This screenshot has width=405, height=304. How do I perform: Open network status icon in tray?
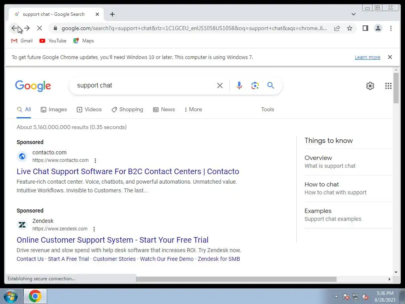pos(356,296)
